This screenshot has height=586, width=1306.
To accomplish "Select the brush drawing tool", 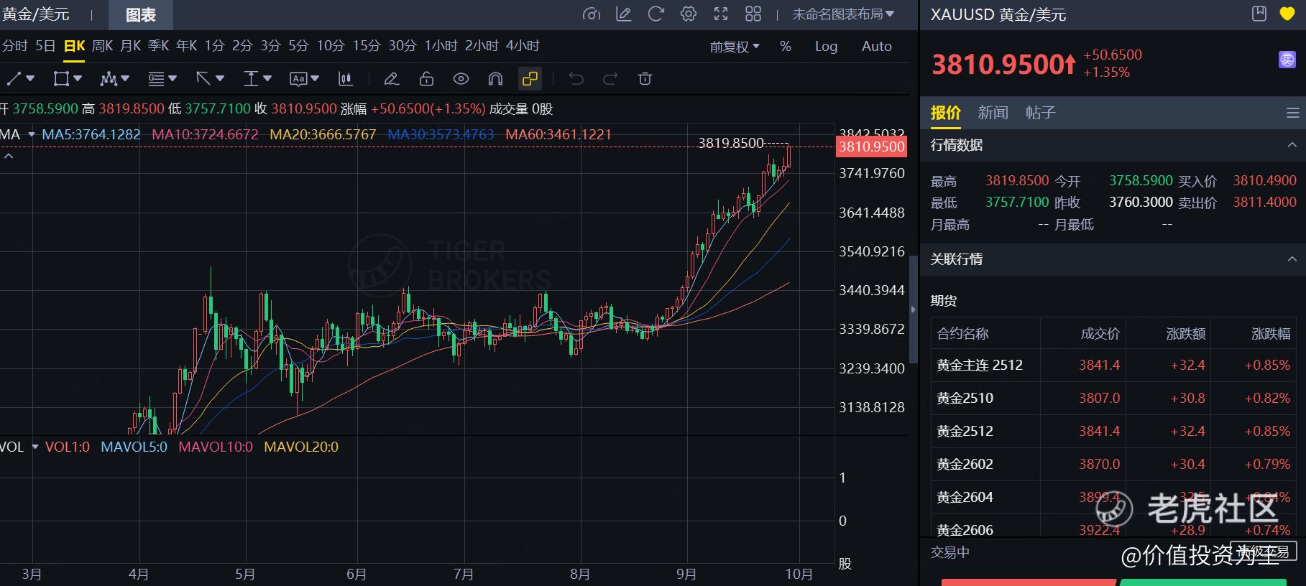I will (391, 79).
